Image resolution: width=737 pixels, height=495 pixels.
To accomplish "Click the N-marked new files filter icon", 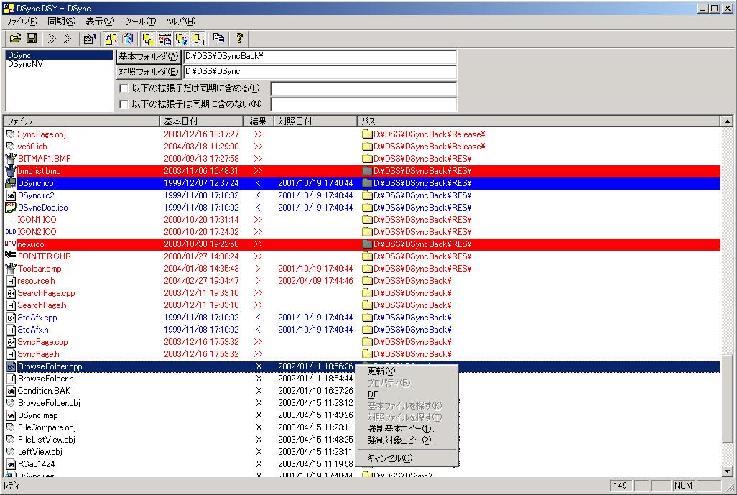I will pyautogui.click(x=164, y=38).
